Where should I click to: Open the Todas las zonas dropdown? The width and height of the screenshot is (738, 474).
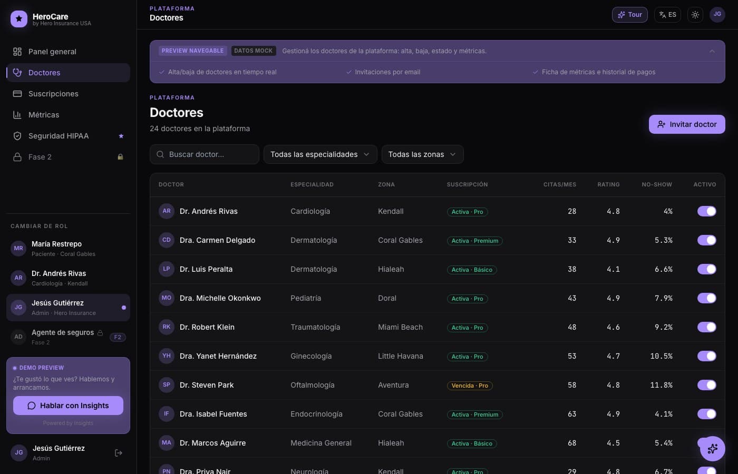coord(423,154)
